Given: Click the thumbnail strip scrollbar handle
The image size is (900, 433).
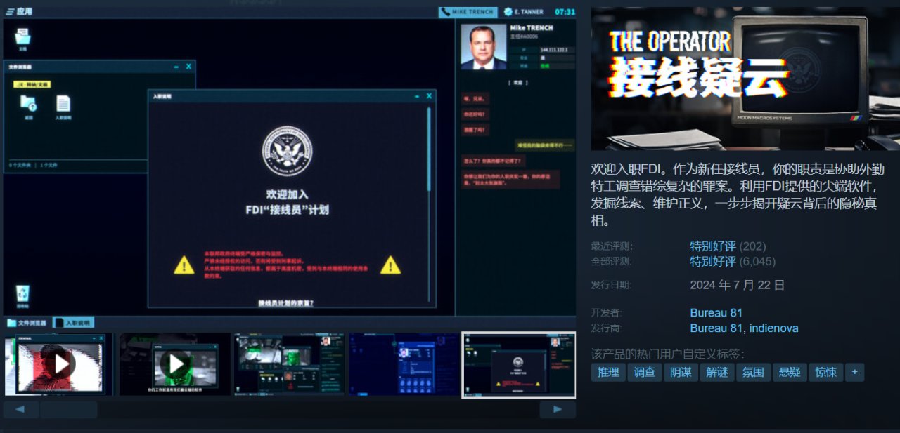Looking at the screenshot, I should pos(69,409).
